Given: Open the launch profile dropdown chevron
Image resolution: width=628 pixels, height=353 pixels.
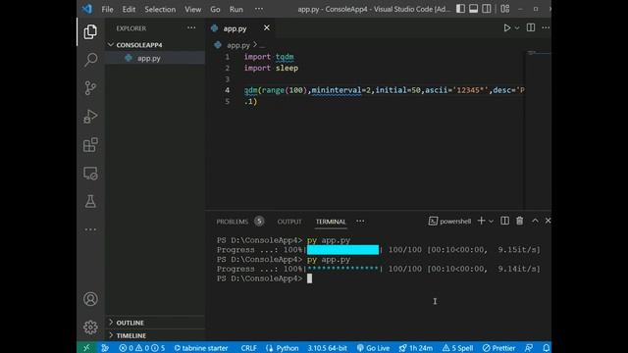Looking at the screenshot, I should pyautogui.click(x=491, y=222).
